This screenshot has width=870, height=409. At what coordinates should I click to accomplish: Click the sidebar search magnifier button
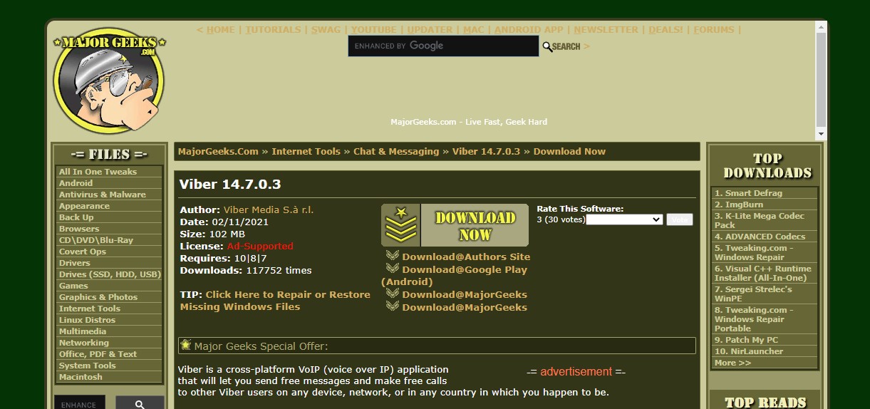140,404
